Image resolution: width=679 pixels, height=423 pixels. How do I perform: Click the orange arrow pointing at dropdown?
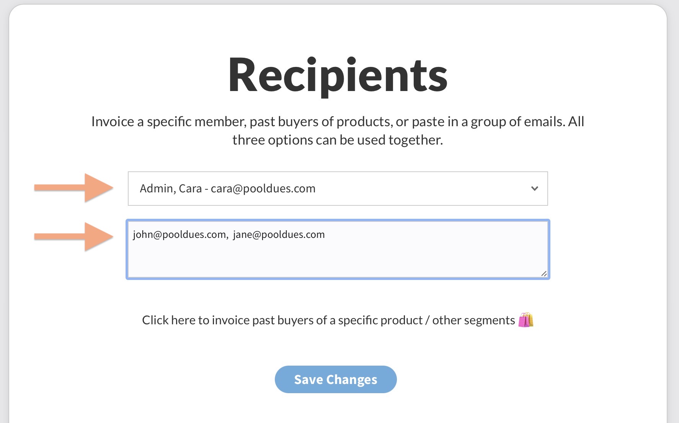[x=74, y=188]
